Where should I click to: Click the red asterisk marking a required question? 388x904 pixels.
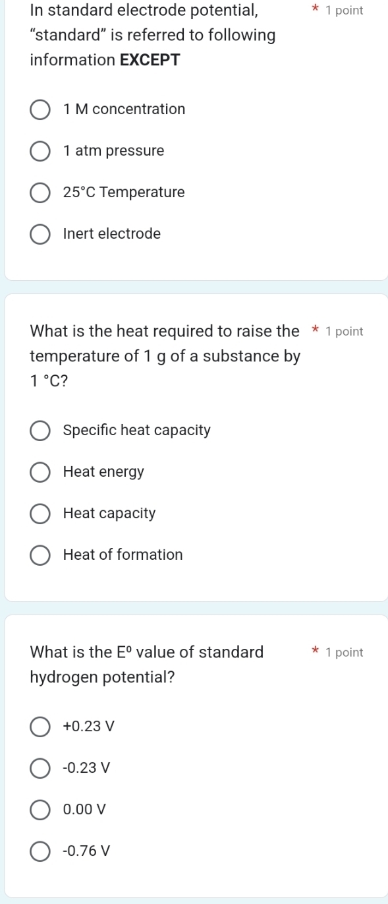click(317, 9)
